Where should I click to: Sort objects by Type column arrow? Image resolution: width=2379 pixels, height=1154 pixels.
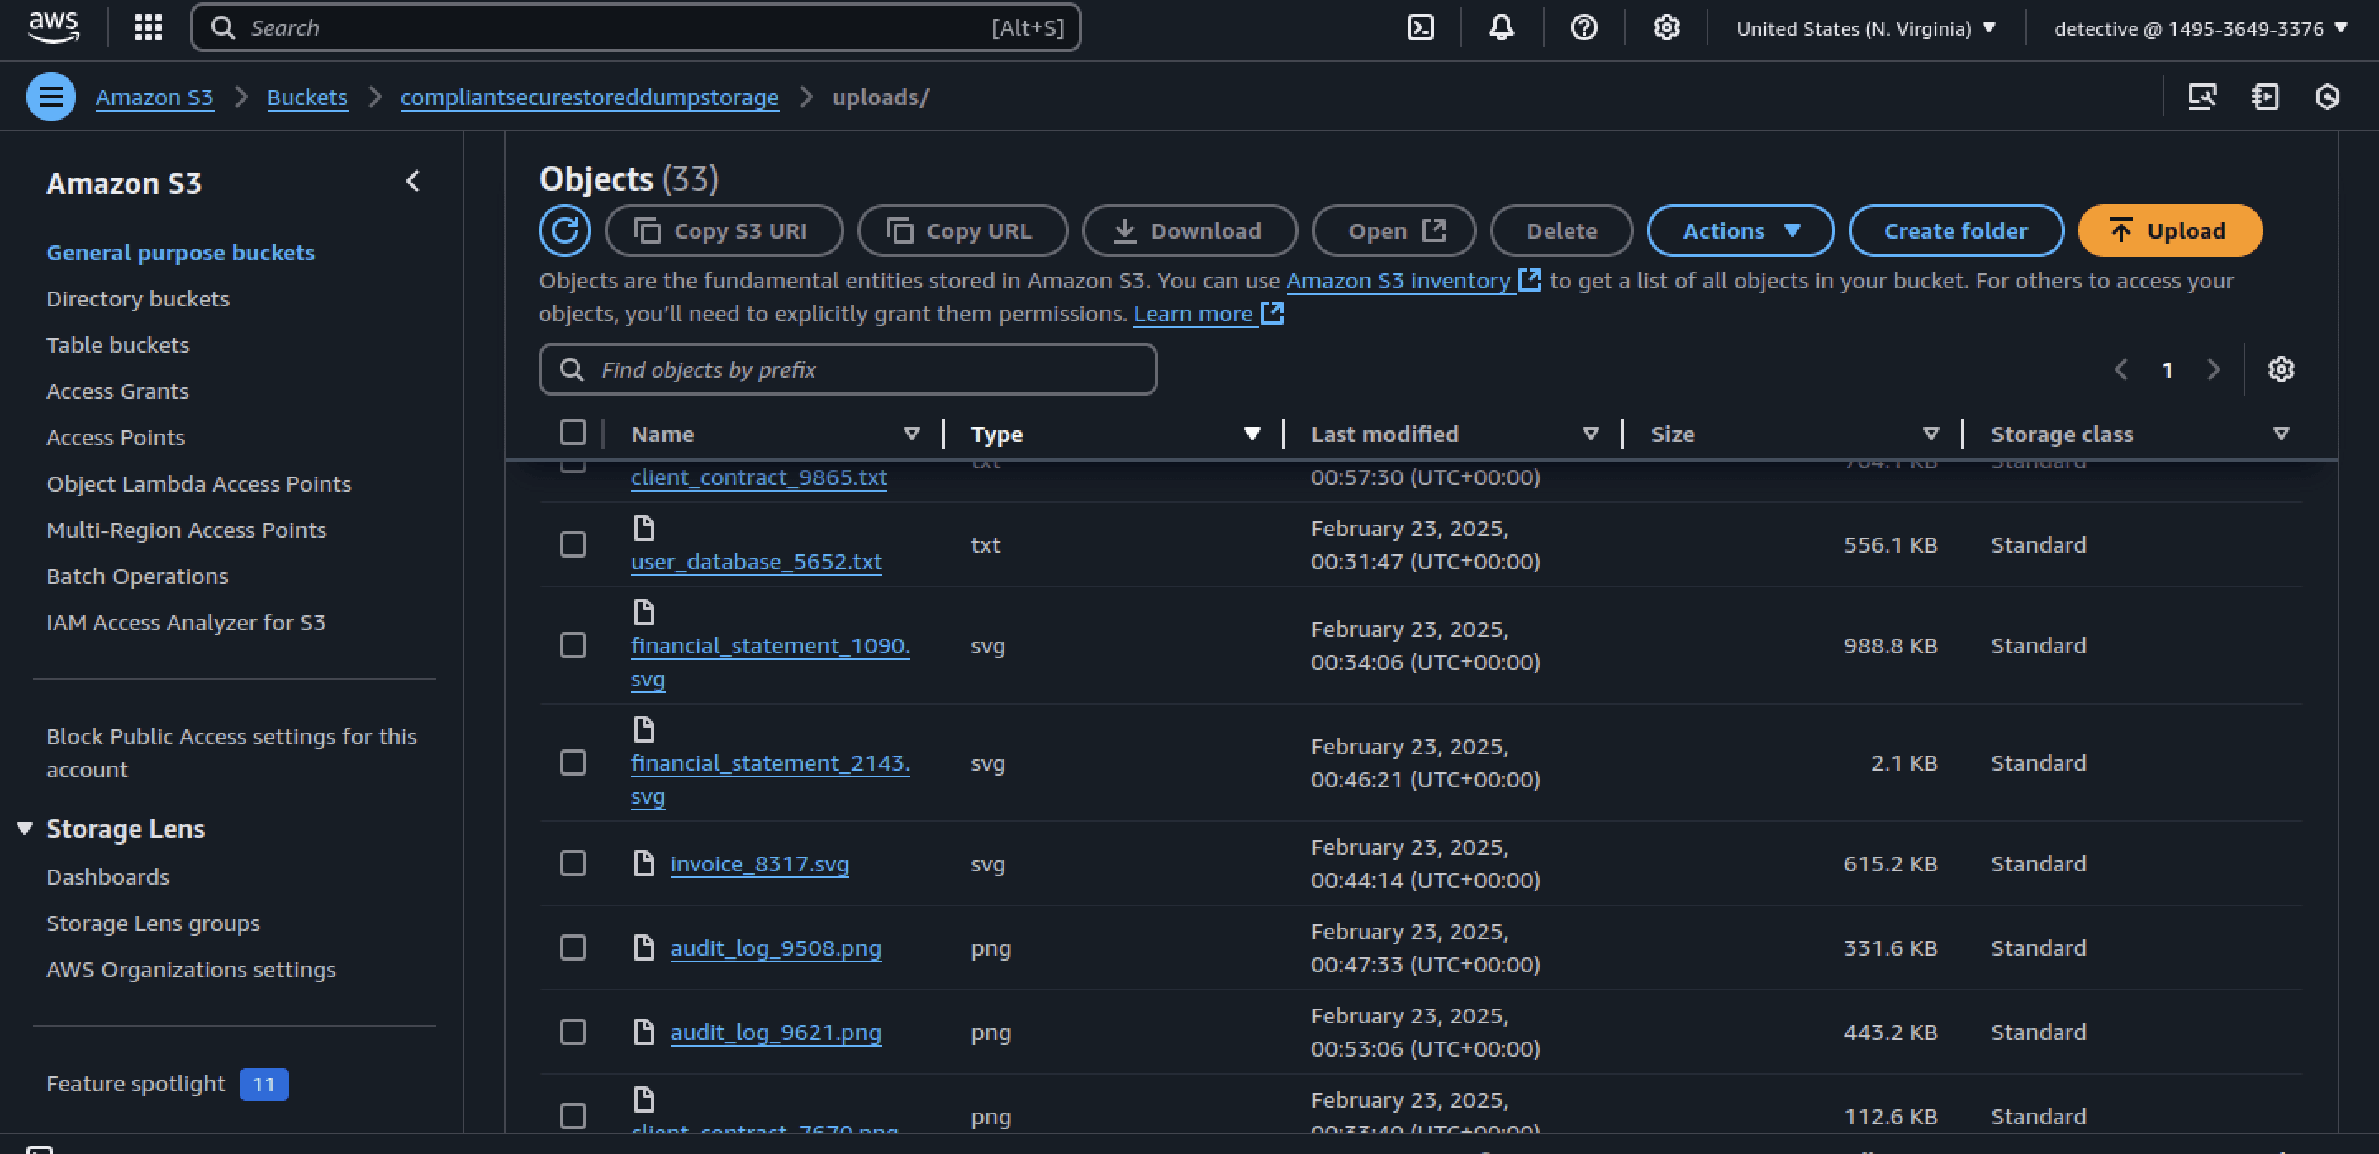tap(1251, 434)
